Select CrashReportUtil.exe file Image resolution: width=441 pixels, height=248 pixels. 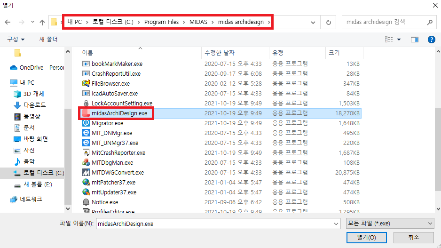[x=116, y=73]
